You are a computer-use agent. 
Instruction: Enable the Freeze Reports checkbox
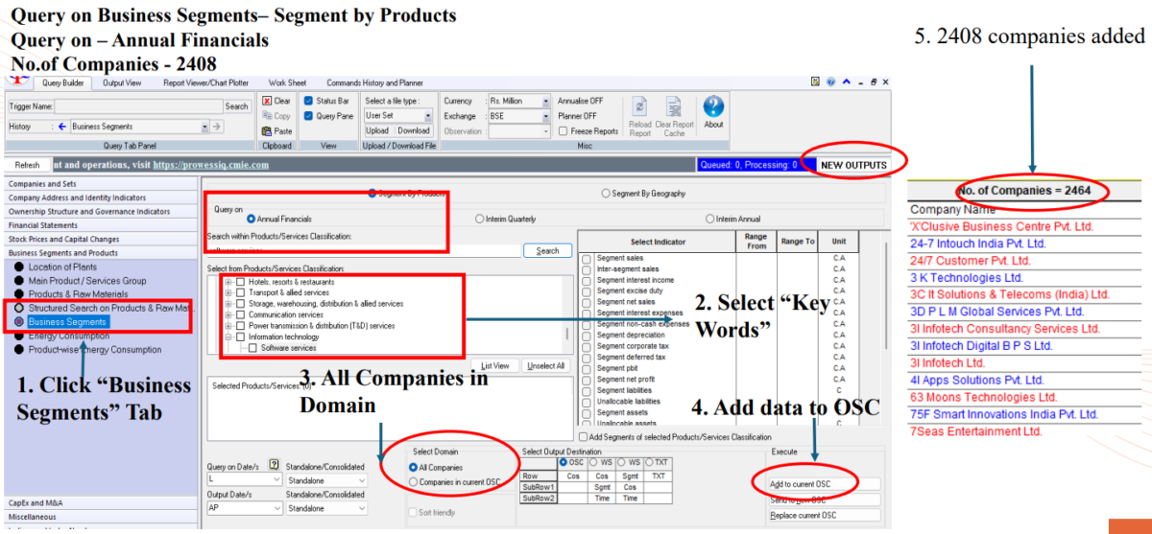pos(564,131)
